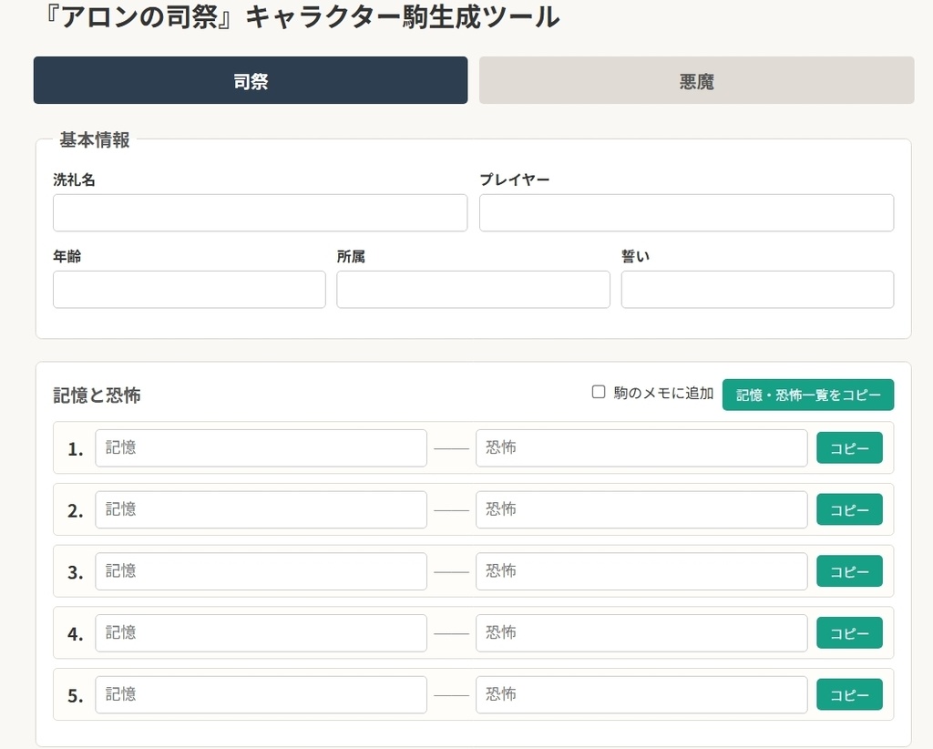Select the 年齢 input field
This screenshot has height=749, width=933.
point(190,290)
